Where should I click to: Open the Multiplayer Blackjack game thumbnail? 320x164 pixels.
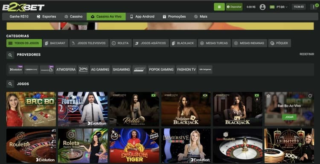pyautogui.click(x=186, y=109)
